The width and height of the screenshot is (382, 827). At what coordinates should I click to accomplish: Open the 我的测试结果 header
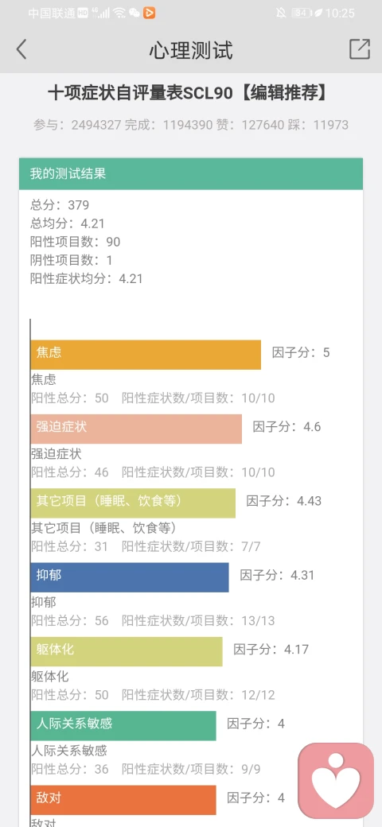[191, 173]
